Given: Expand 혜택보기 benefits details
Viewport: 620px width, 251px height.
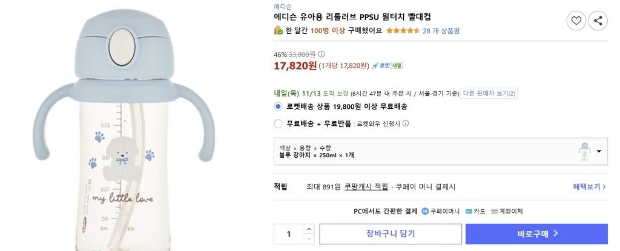Looking at the screenshot, I should pos(590,187).
